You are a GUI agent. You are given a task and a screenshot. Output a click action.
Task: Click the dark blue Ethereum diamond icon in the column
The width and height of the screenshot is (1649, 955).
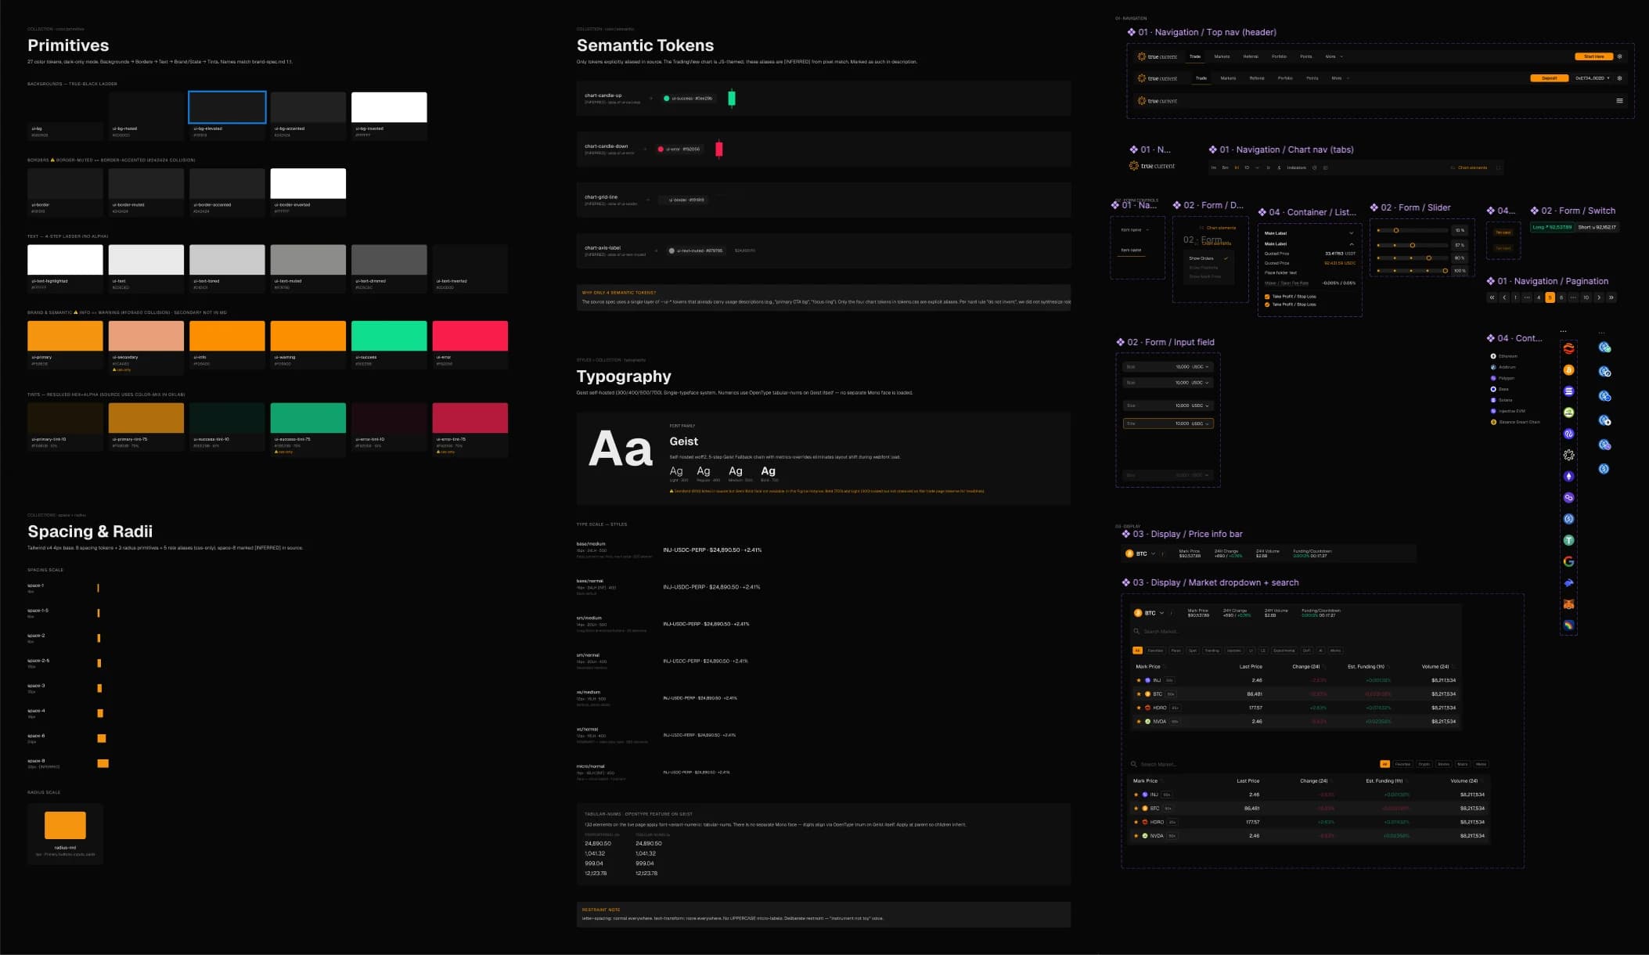[1568, 476]
